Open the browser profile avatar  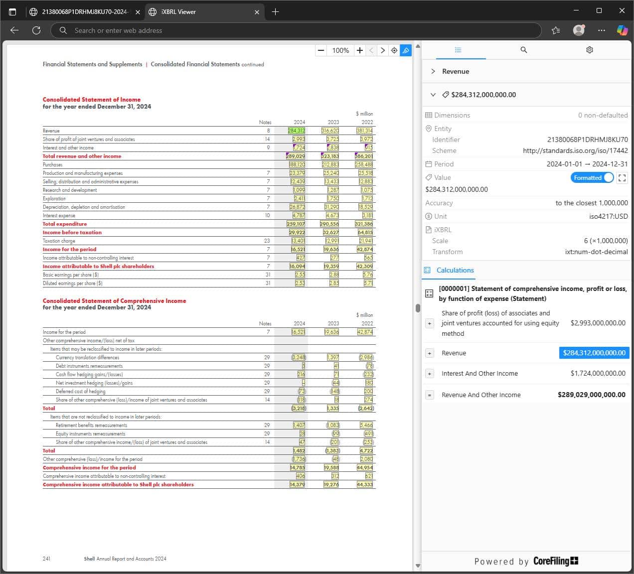[579, 30]
